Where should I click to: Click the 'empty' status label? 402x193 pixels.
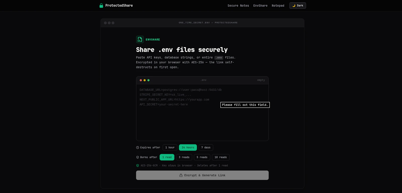coord(261,80)
